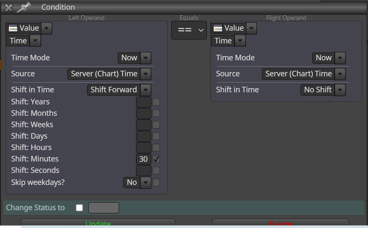Click the Shift: Days input field

tap(144, 136)
